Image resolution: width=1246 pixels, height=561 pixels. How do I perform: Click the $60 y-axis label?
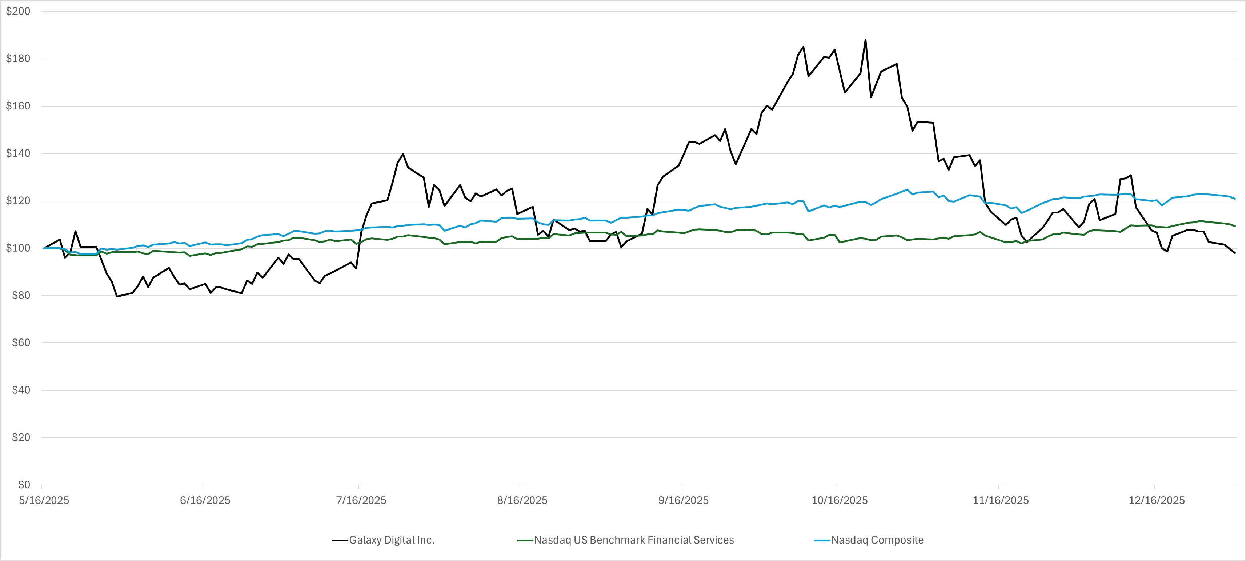(20, 343)
